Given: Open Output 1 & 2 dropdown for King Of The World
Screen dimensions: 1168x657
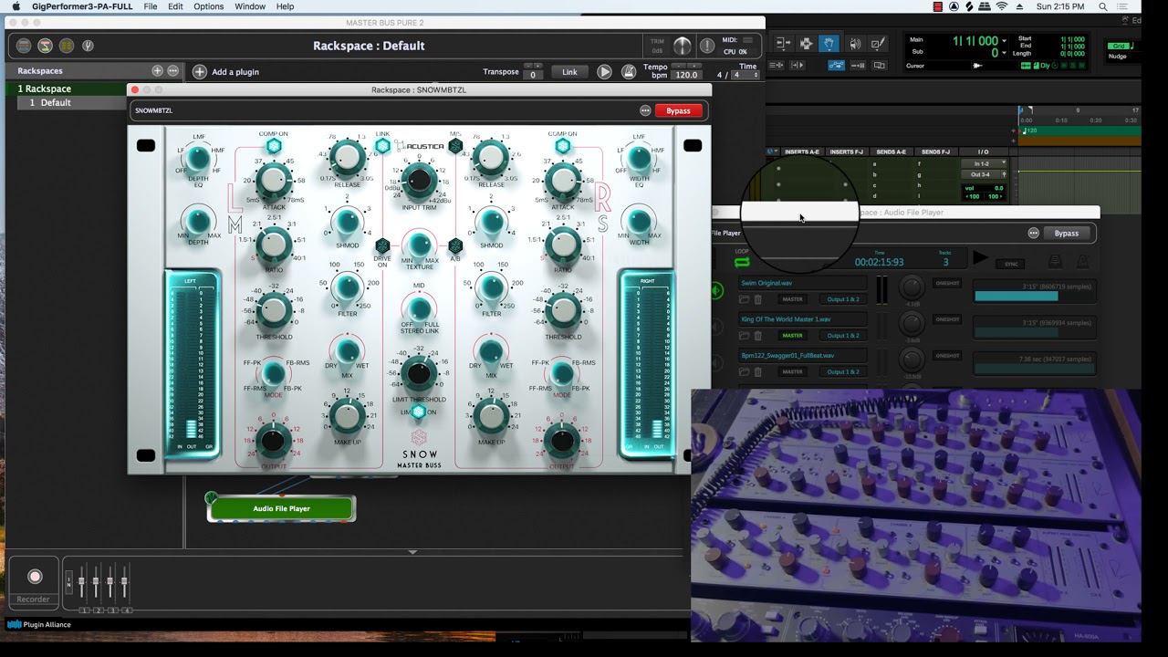Looking at the screenshot, I should pyautogui.click(x=843, y=336).
